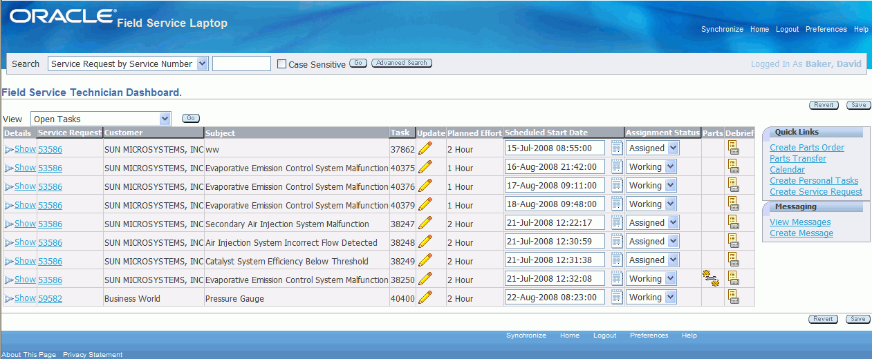
Task: Open View Messages link
Action: pos(800,222)
